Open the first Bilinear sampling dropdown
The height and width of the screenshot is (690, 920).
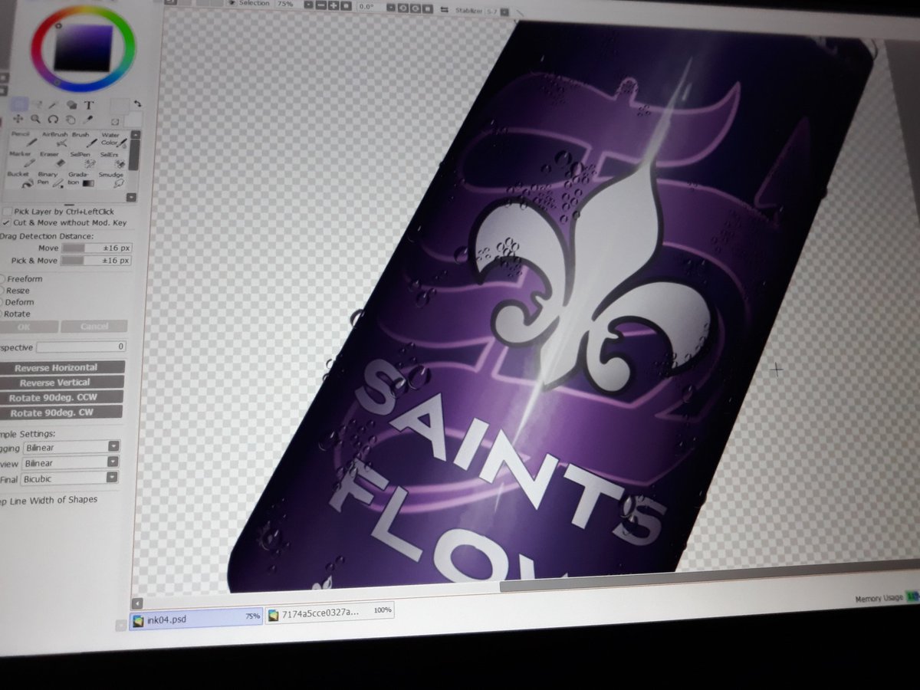point(113,446)
